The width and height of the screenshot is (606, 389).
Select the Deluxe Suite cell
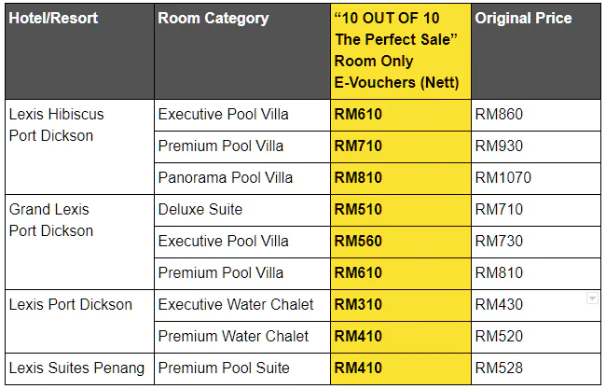242,210
